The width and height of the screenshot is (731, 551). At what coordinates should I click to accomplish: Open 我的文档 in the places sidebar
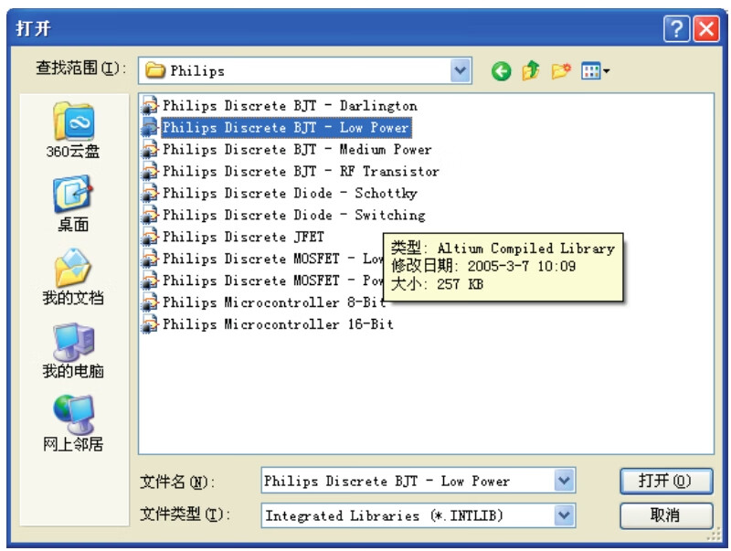point(73,277)
